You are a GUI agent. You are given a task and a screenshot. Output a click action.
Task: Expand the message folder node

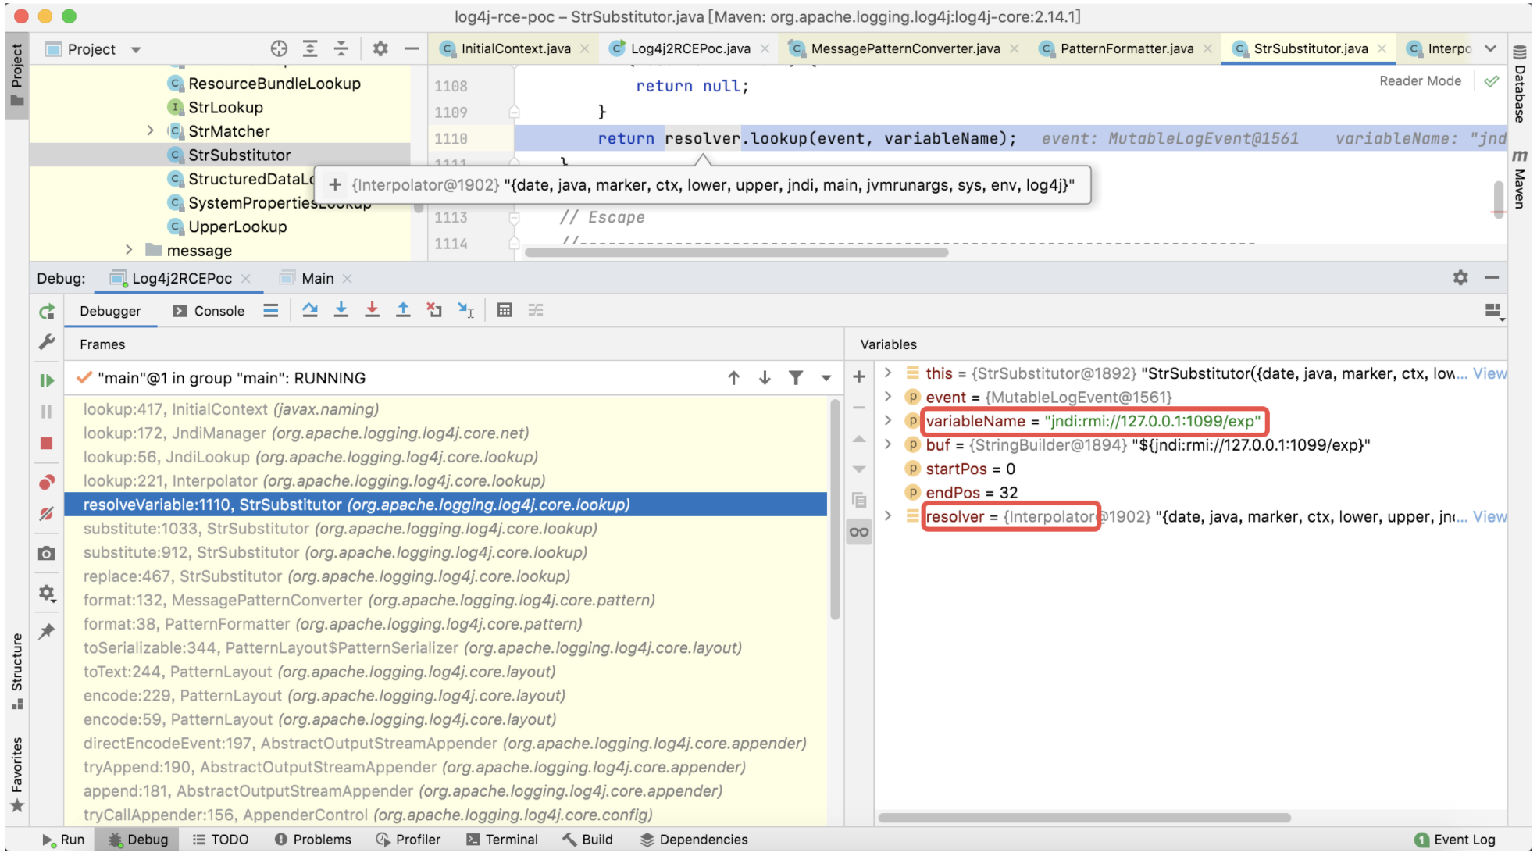click(x=129, y=250)
